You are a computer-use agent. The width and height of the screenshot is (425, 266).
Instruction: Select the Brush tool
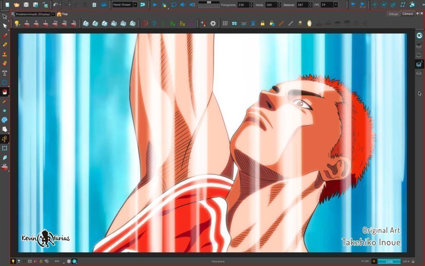5,36
